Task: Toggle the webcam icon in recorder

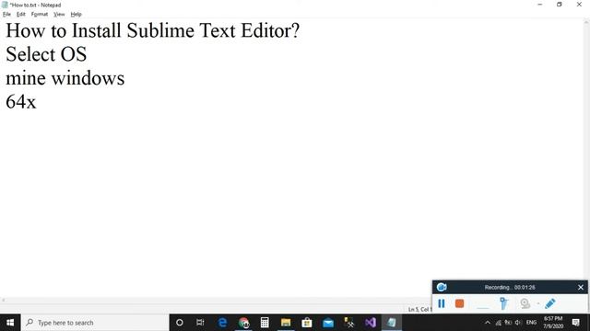Action: [525, 303]
